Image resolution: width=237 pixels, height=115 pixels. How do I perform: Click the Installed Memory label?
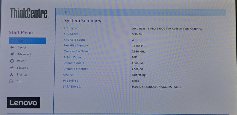point(76,45)
